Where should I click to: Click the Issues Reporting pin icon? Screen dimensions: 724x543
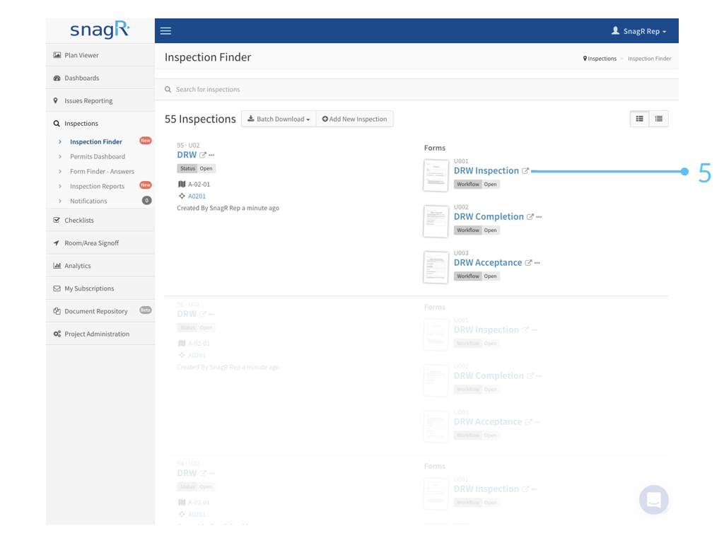(56, 100)
